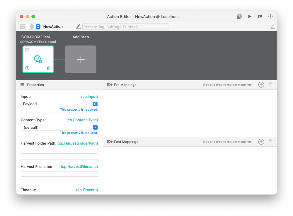Viewport: 293px width, 216px height.
Task: Click the SORACOM Files Upload step icon
Action: [38, 58]
